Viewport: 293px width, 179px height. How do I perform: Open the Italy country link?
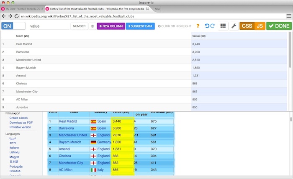(100, 170)
